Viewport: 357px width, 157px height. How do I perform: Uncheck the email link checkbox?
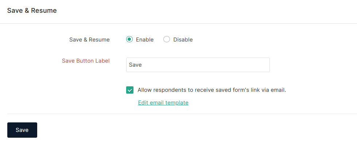130,90
